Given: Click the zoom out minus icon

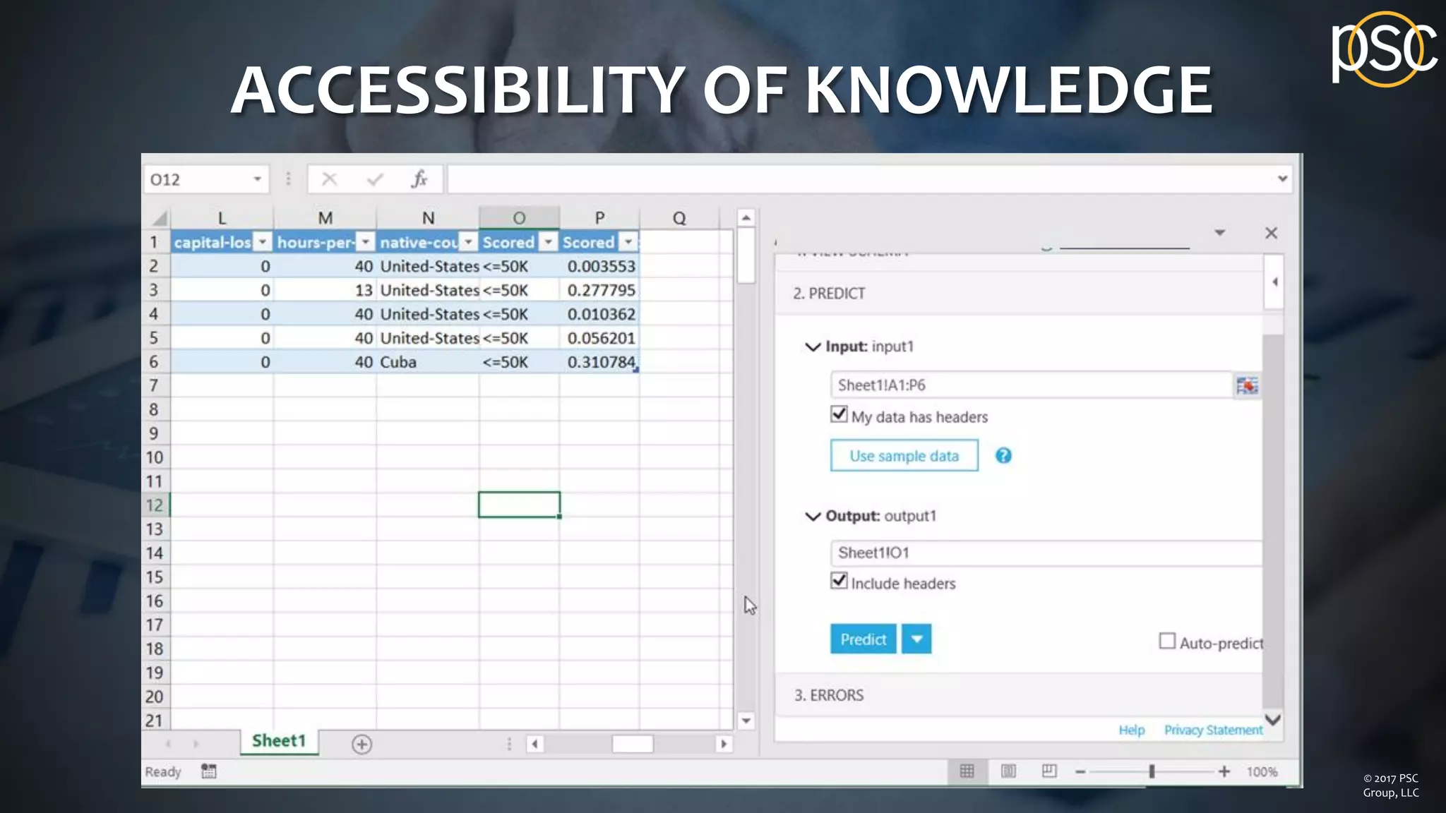Looking at the screenshot, I should (1080, 772).
